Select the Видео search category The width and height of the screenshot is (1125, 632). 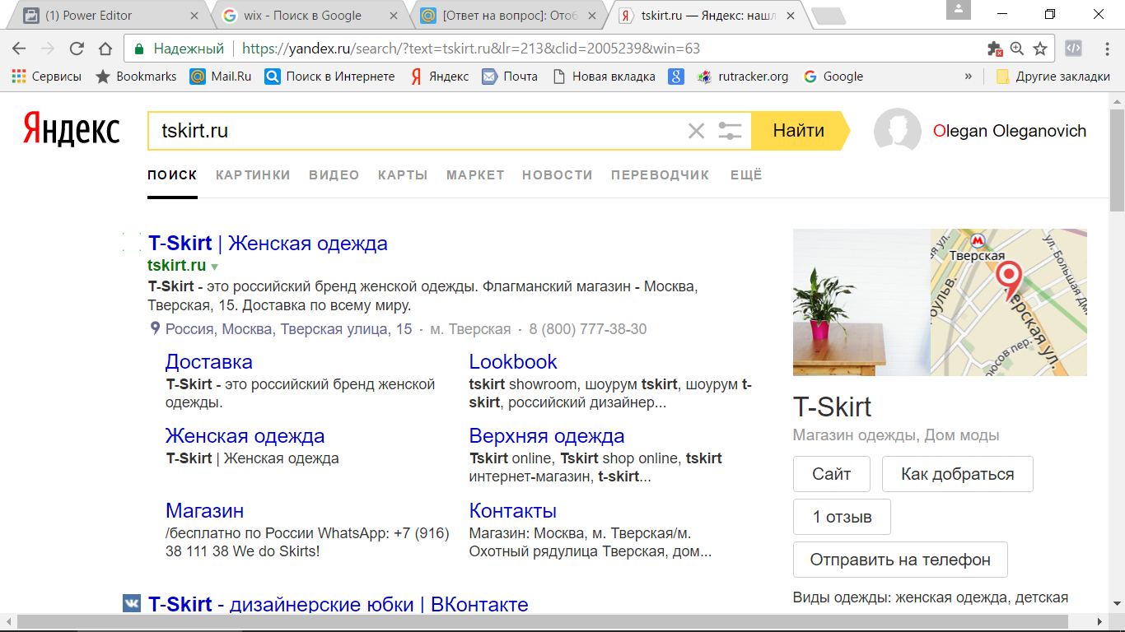pos(334,174)
